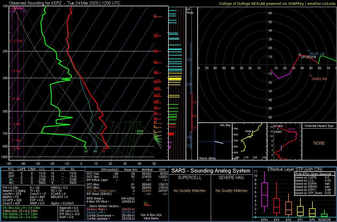The height and width of the screenshot is (222, 337).
Task: Select the 'LCL-EL (Cloud Layer)' row
Action: pyautogui.click(x=127, y=191)
